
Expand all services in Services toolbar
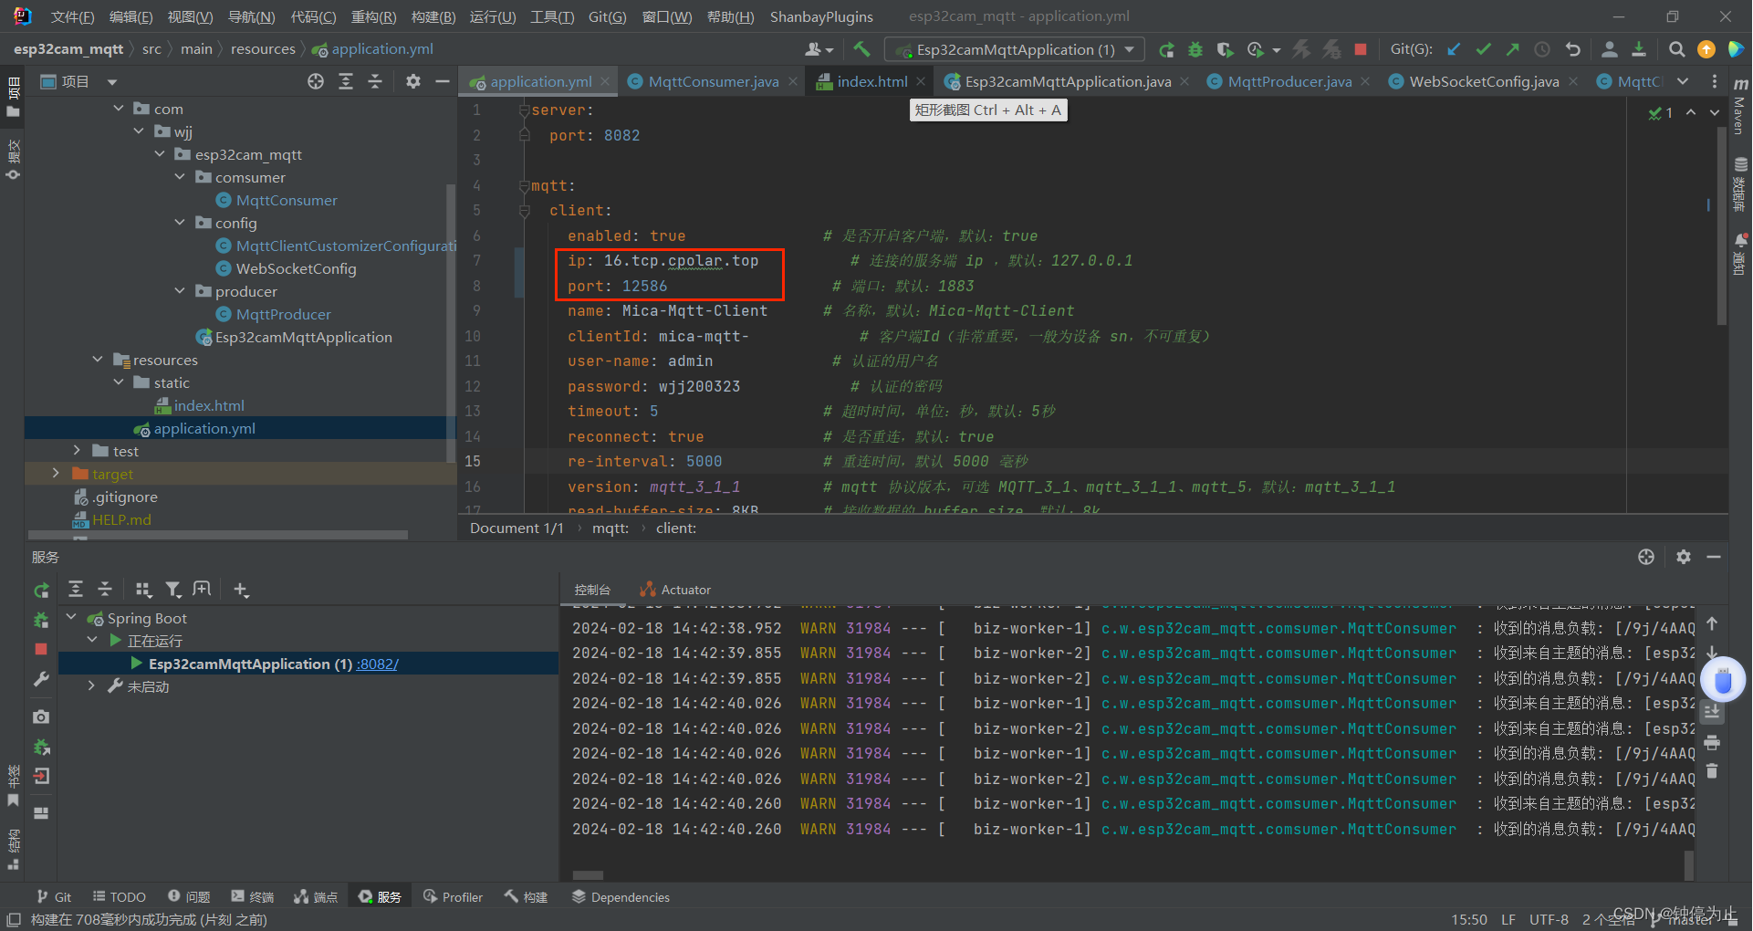tap(76, 590)
